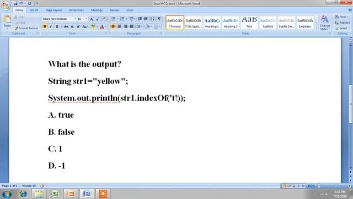This screenshot has height=199, width=353.
Task: Apply Heading 1 style
Action: point(212,23)
